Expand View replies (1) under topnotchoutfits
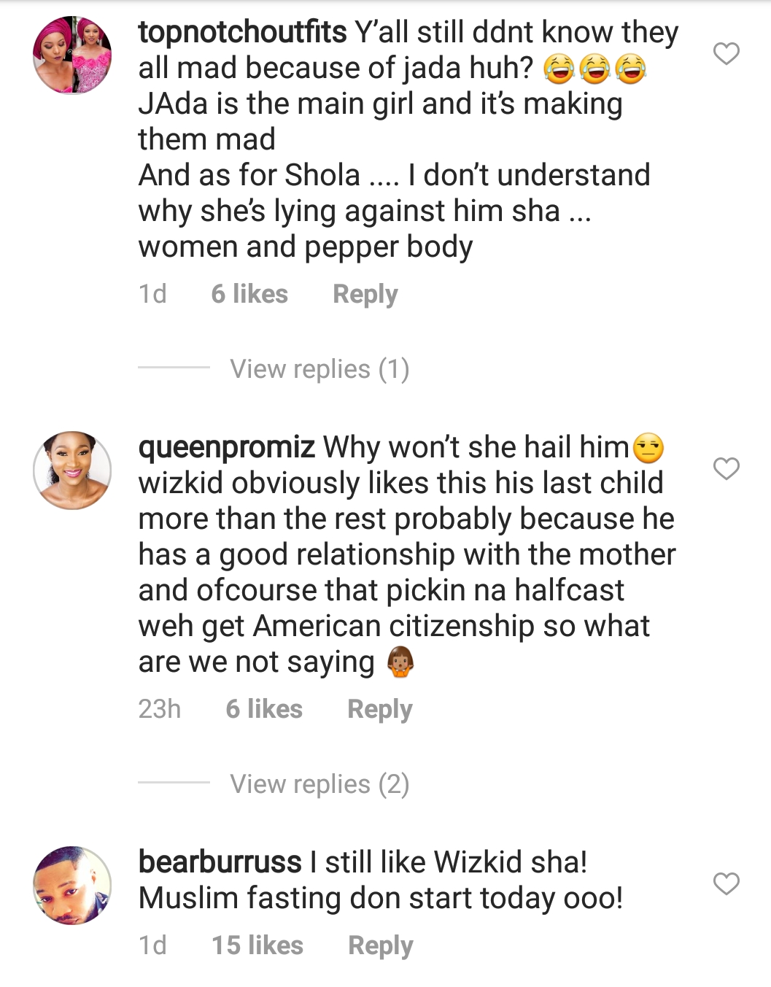 [319, 369]
